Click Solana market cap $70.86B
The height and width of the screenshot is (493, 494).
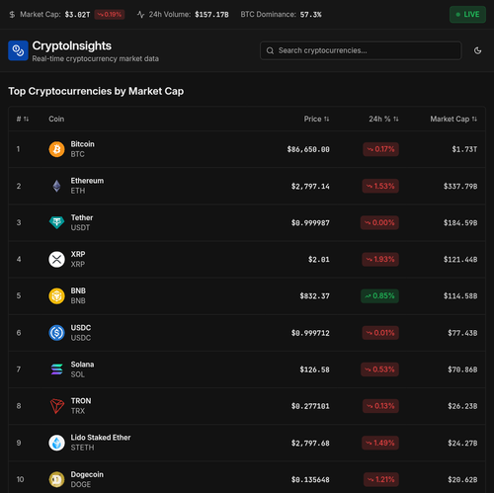(x=462, y=370)
